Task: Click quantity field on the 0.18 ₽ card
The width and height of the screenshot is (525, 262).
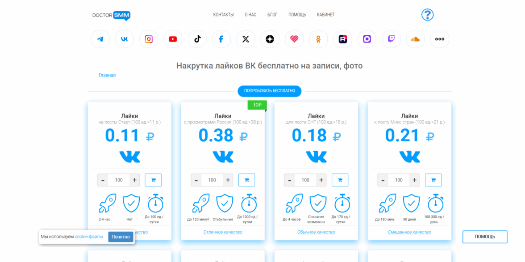Action: point(306,180)
